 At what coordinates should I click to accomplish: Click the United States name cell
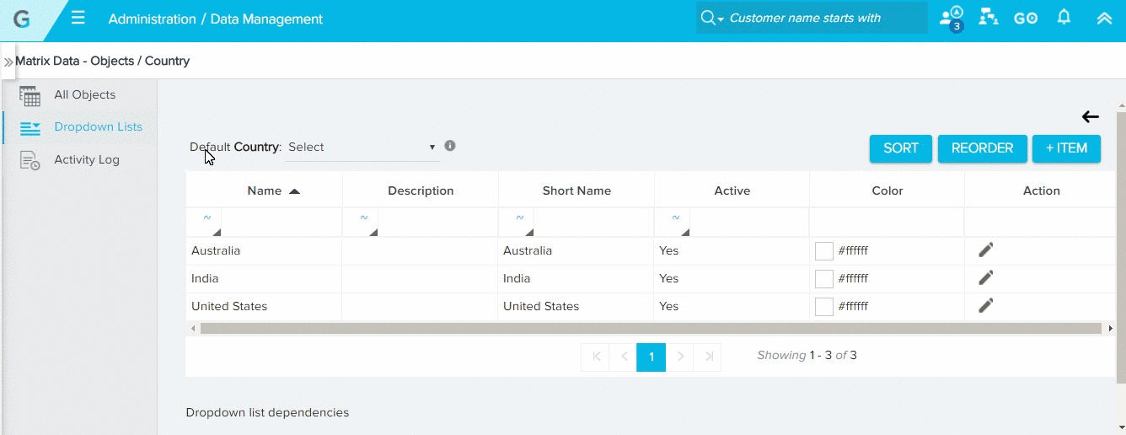click(264, 306)
